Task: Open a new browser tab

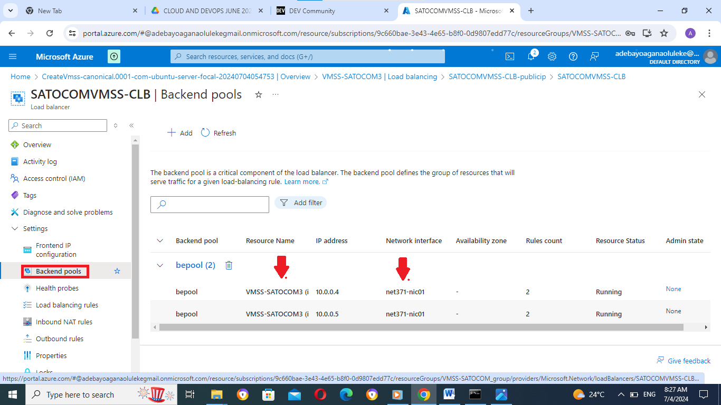Action: 531,11
